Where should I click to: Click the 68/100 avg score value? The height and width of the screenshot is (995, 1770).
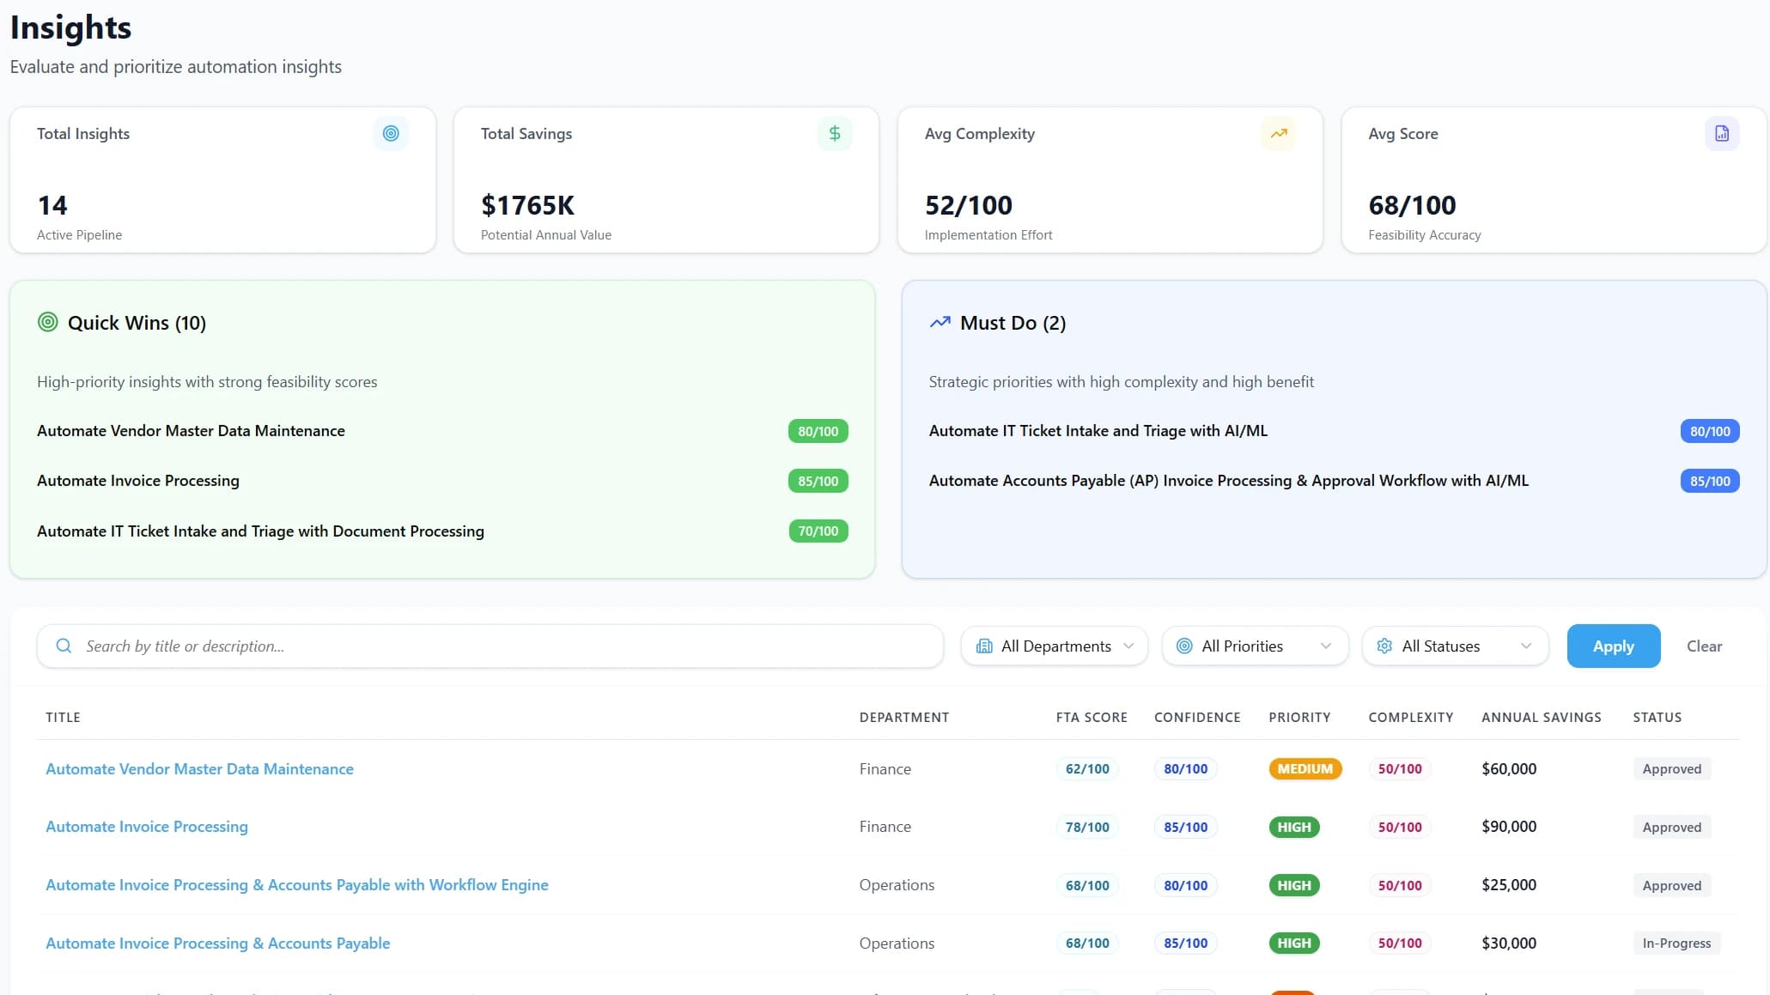tap(1412, 205)
